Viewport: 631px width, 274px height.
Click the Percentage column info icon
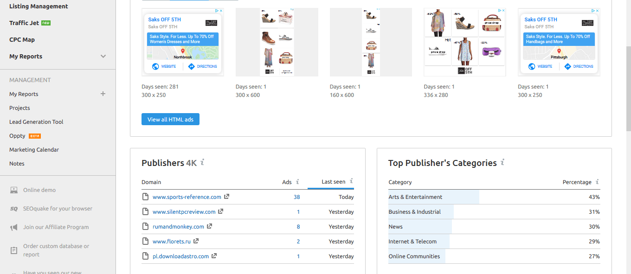pyautogui.click(x=597, y=182)
